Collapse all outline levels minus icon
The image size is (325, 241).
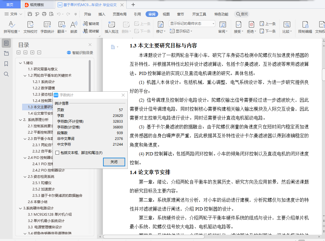click(39, 53)
